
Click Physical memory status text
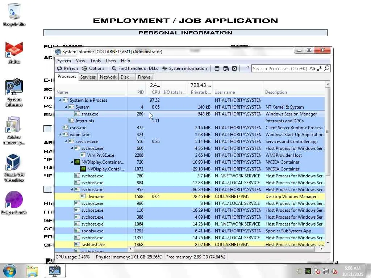pyautogui.click(x=129, y=257)
